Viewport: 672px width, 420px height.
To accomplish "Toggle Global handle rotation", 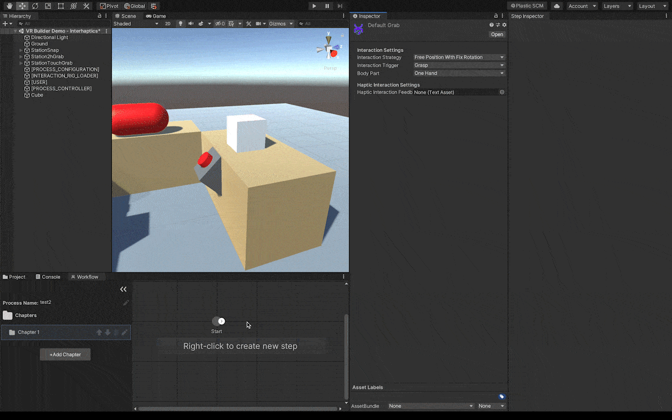I will click(x=134, y=6).
